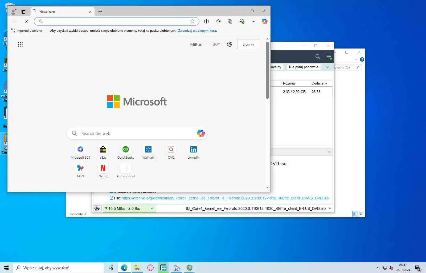Open the taskbar clock and date
The height and width of the screenshot is (273, 426).
pos(403,268)
